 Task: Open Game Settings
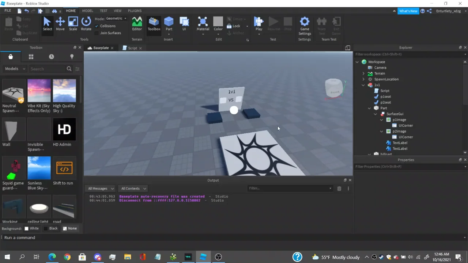click(x=305, y=26)
